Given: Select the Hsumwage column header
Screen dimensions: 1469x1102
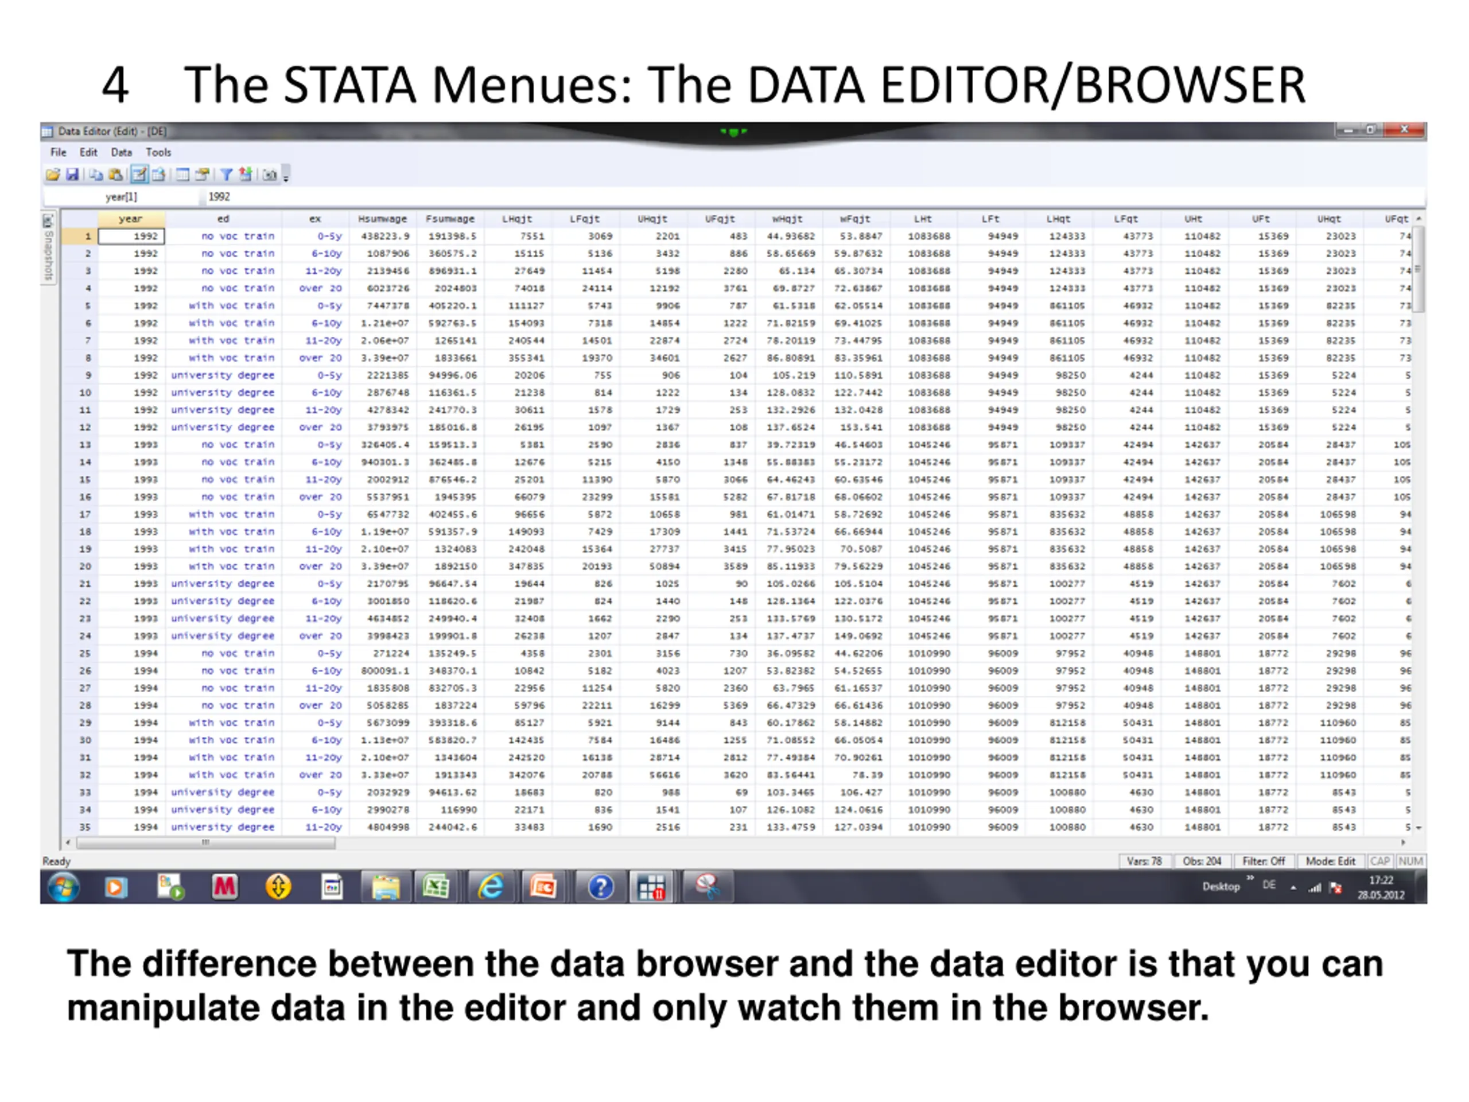Looking at the screenshot, I should click(x=383, y=219).
